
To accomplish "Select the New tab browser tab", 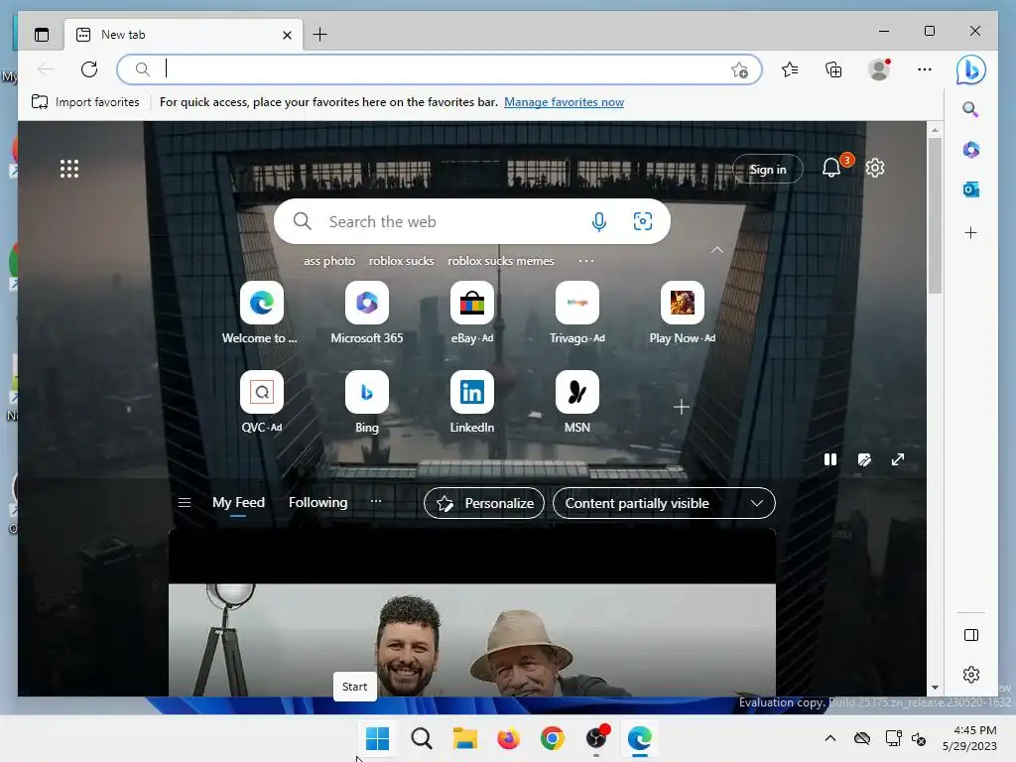I will (x=184, y=35).
